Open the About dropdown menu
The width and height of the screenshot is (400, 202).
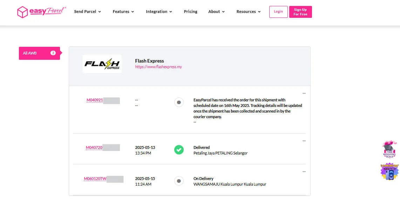(x=216, y=12)
